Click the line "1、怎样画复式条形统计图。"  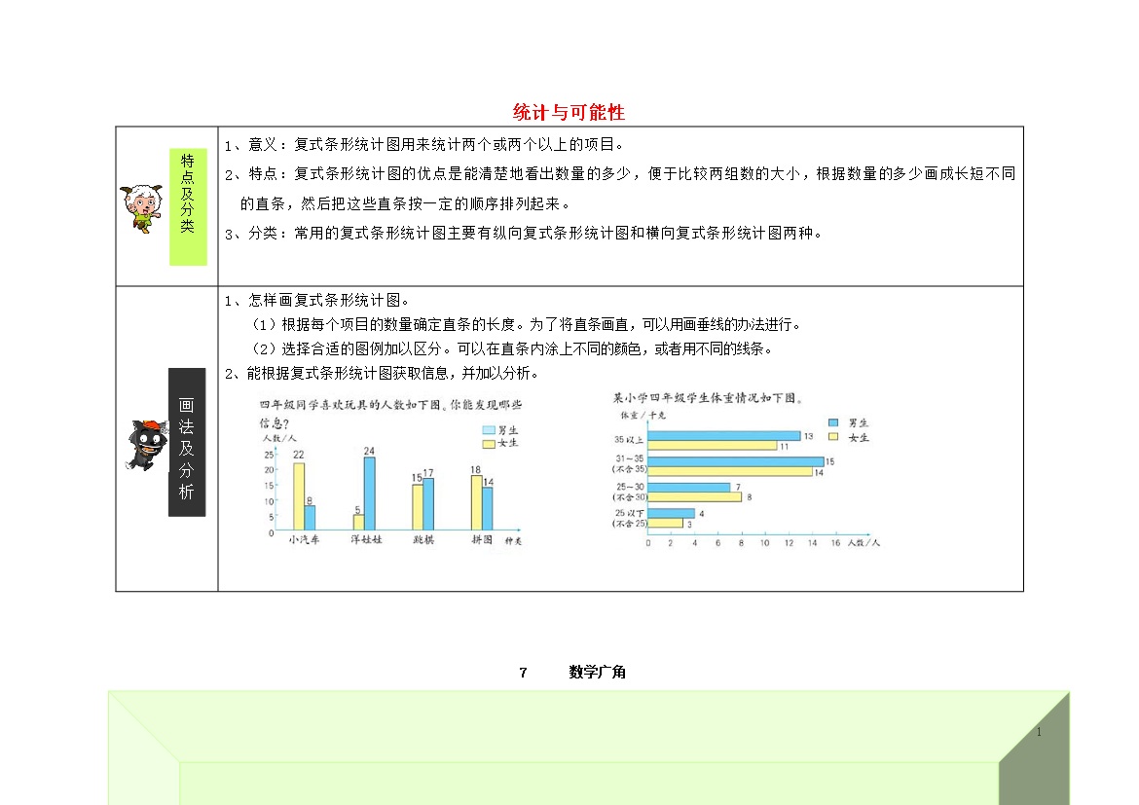(x=317, y=300)
